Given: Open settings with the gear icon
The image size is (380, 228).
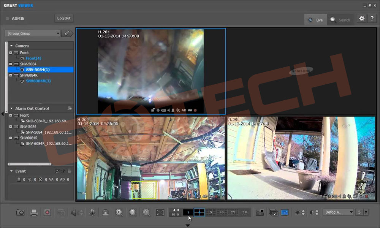Looking at the screenshot, I should (362, 19).
